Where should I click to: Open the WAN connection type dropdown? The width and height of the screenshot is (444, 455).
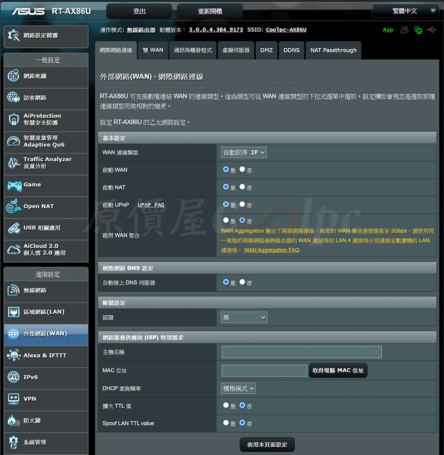[x=244, y=152]
